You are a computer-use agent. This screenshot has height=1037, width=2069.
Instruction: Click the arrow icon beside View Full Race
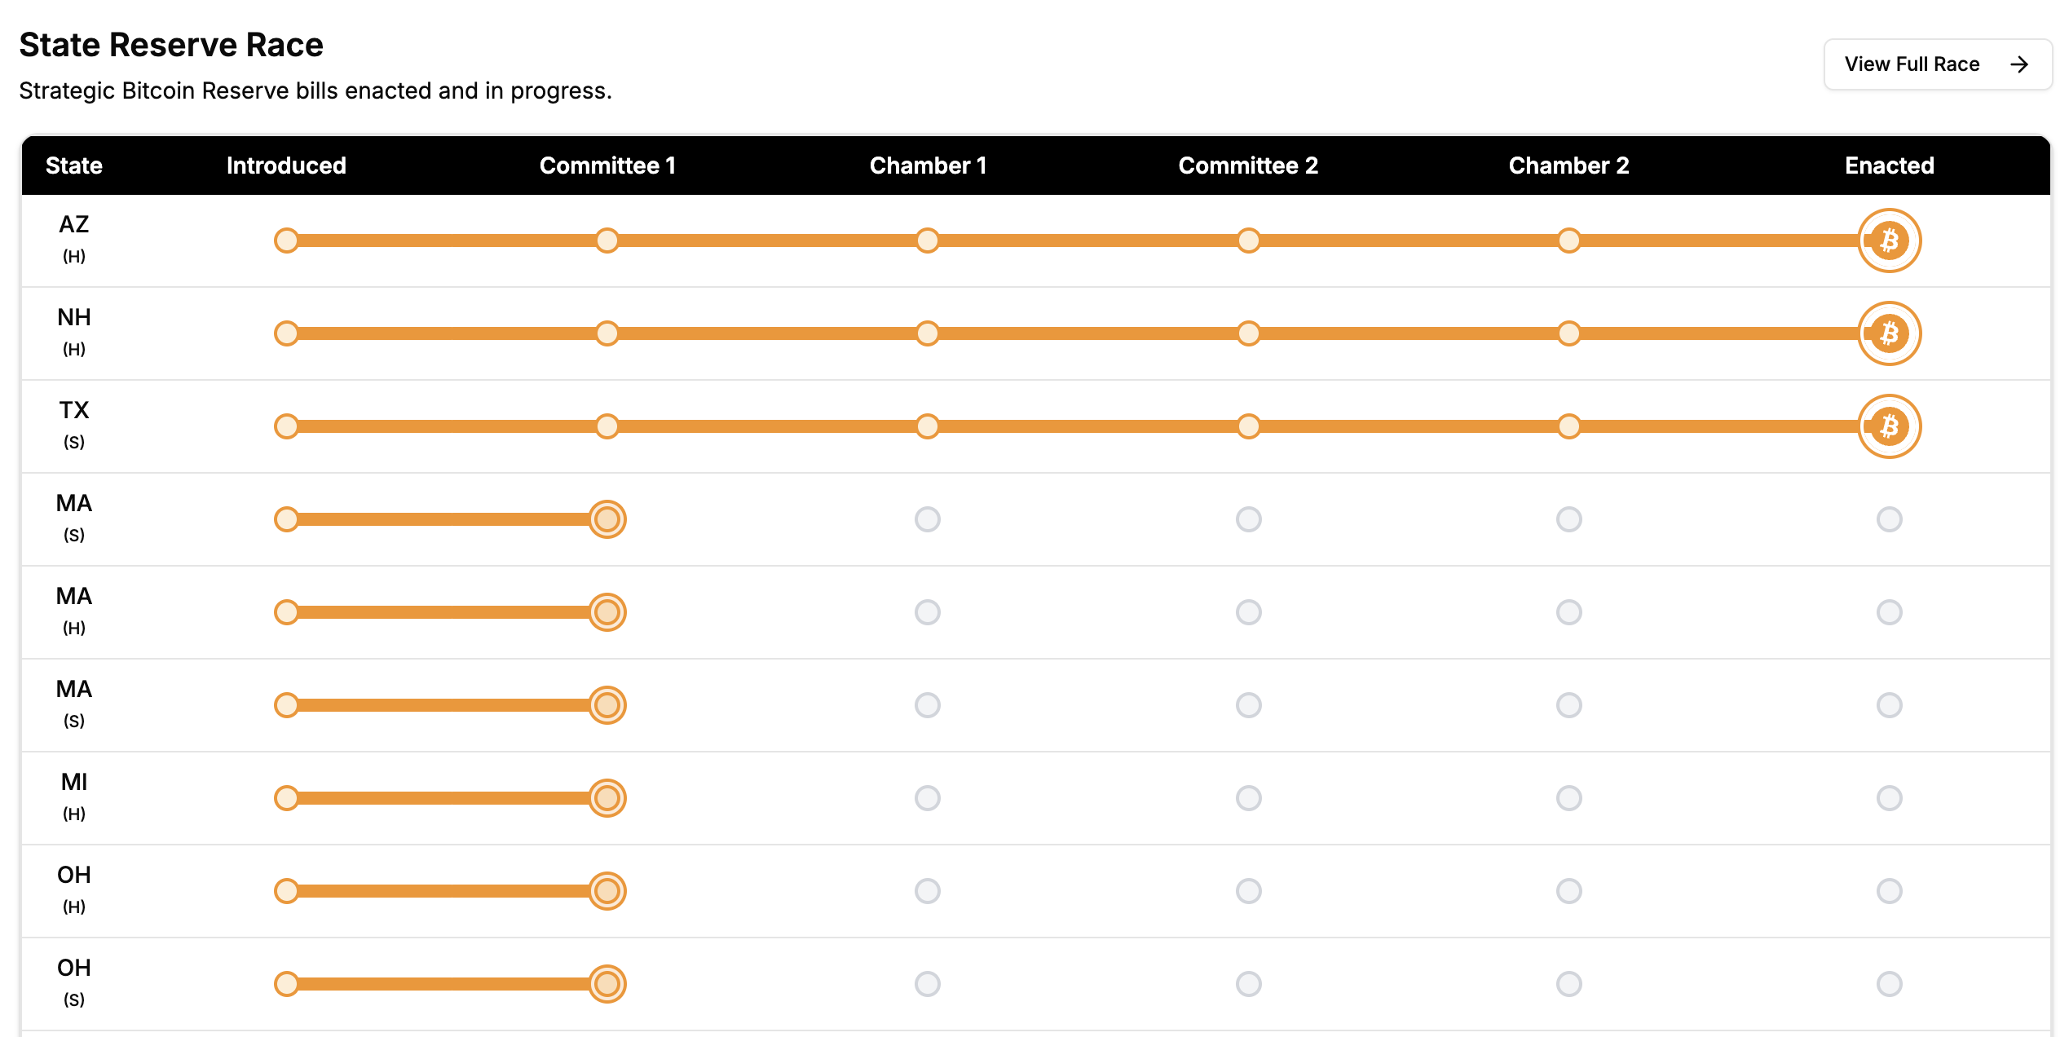click(x=2018, y=64)
